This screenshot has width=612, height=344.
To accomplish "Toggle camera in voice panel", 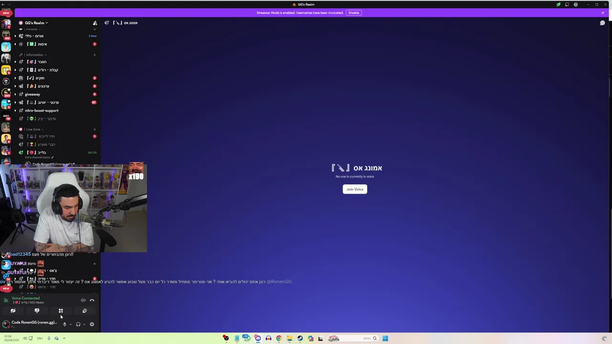I will click(13, 311).
